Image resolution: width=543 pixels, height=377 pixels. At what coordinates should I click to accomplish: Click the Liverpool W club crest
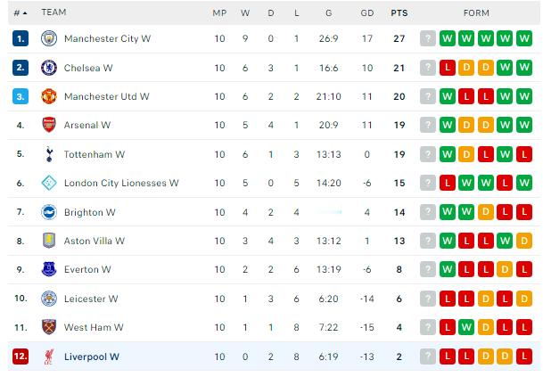(49, 357)
